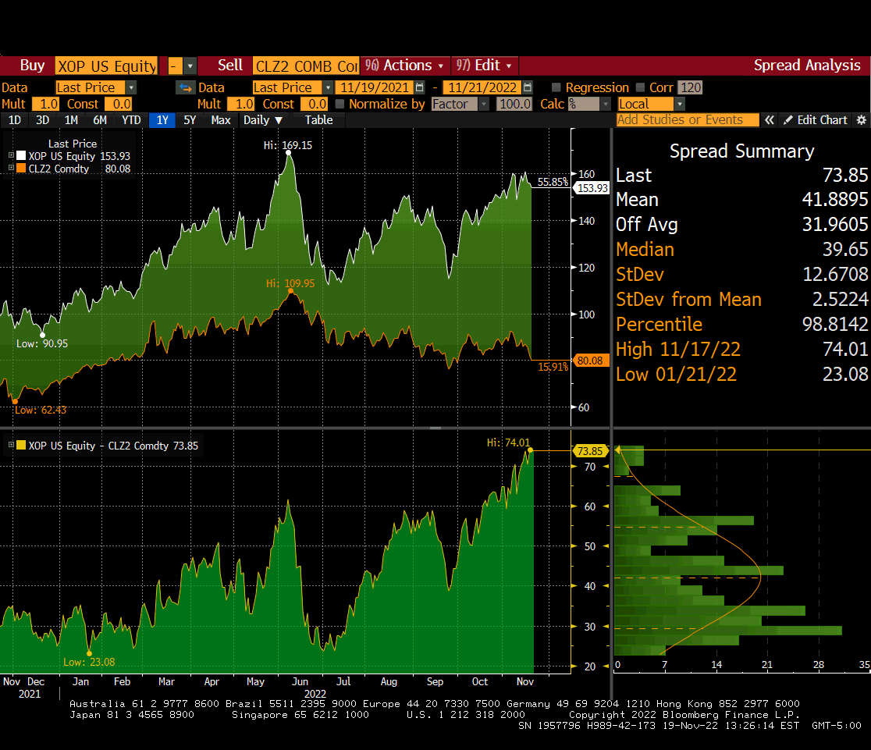
Task: Click the normalize value 100.0 field
Action: click(514, 104)
